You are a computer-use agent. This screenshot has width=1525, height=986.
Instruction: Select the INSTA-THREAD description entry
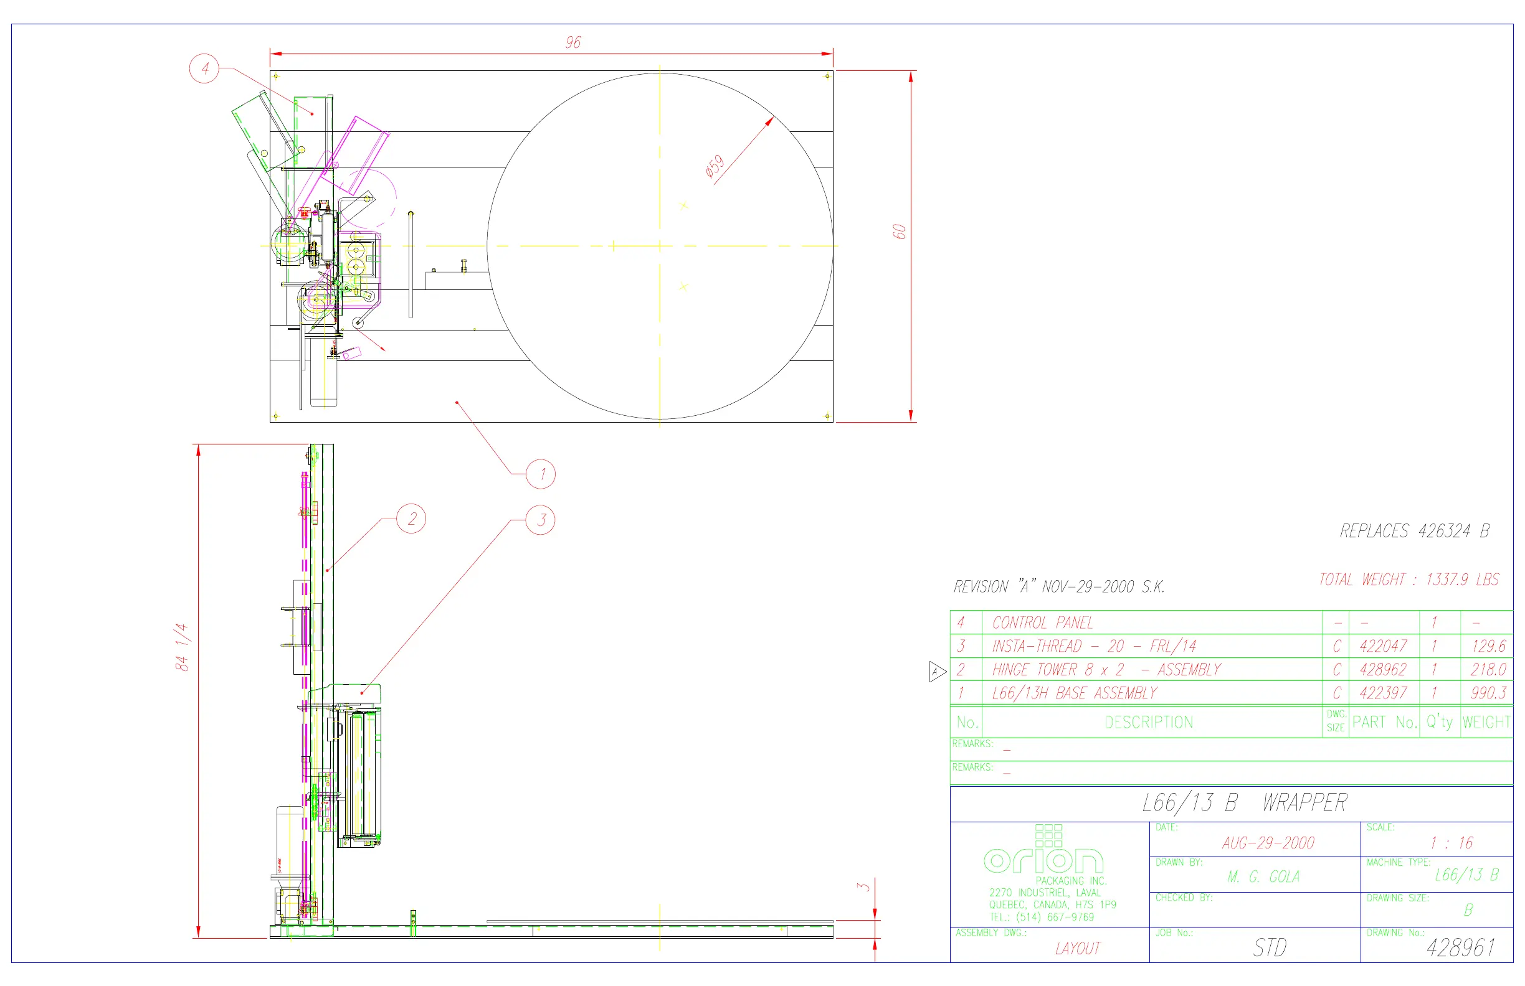click(1093, 646)
